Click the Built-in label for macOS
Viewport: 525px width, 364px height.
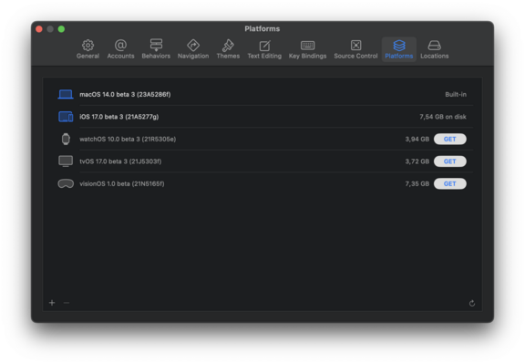click(x=456, y=95)
